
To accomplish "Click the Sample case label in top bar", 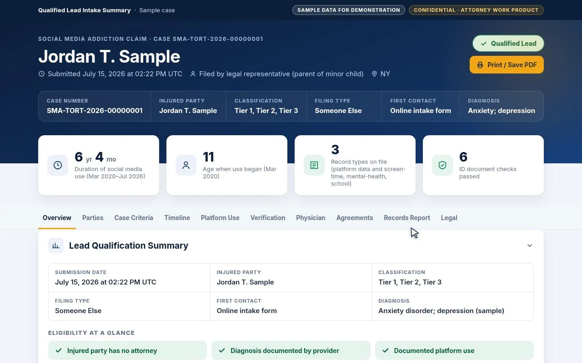I will [157, 10].
